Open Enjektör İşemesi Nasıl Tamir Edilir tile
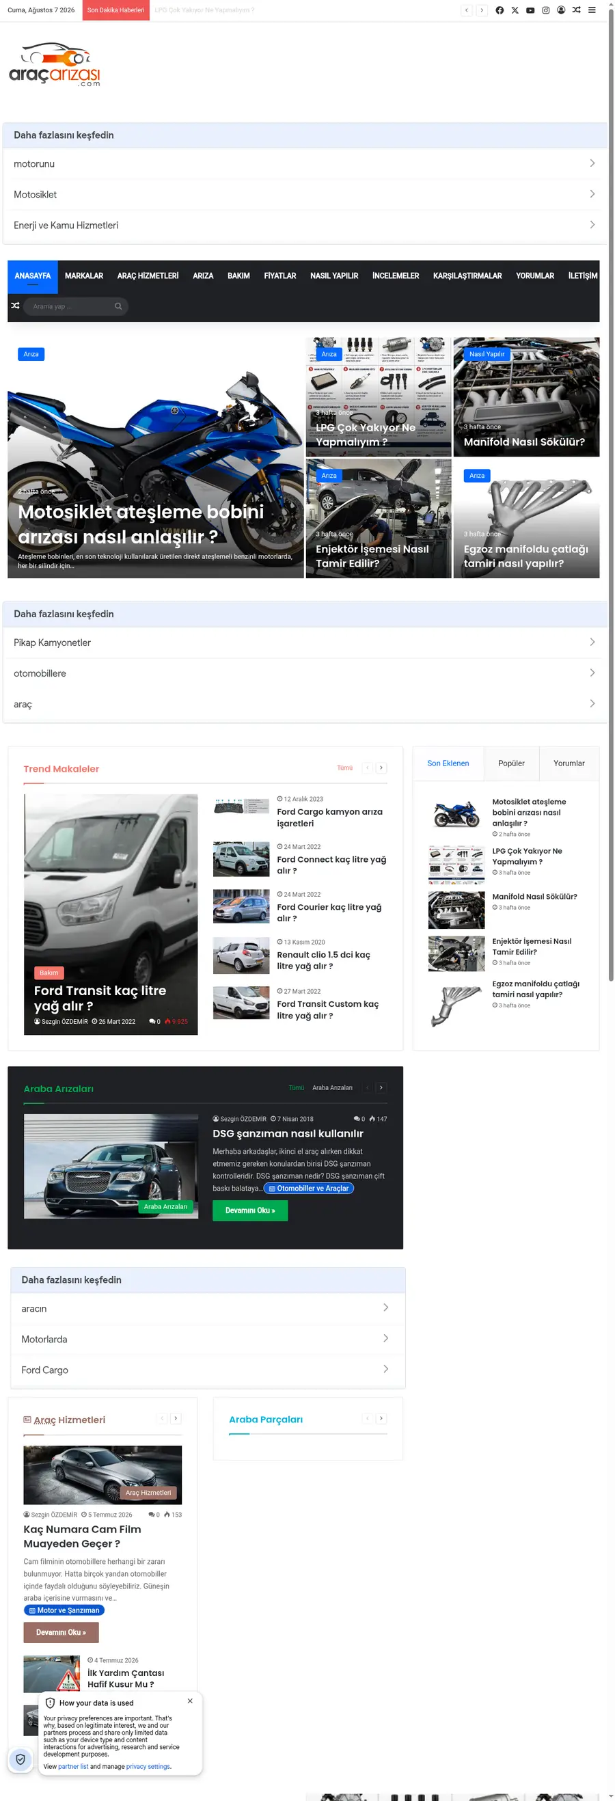This screenshot has height=1801, width=615. [x=378, y=519]
